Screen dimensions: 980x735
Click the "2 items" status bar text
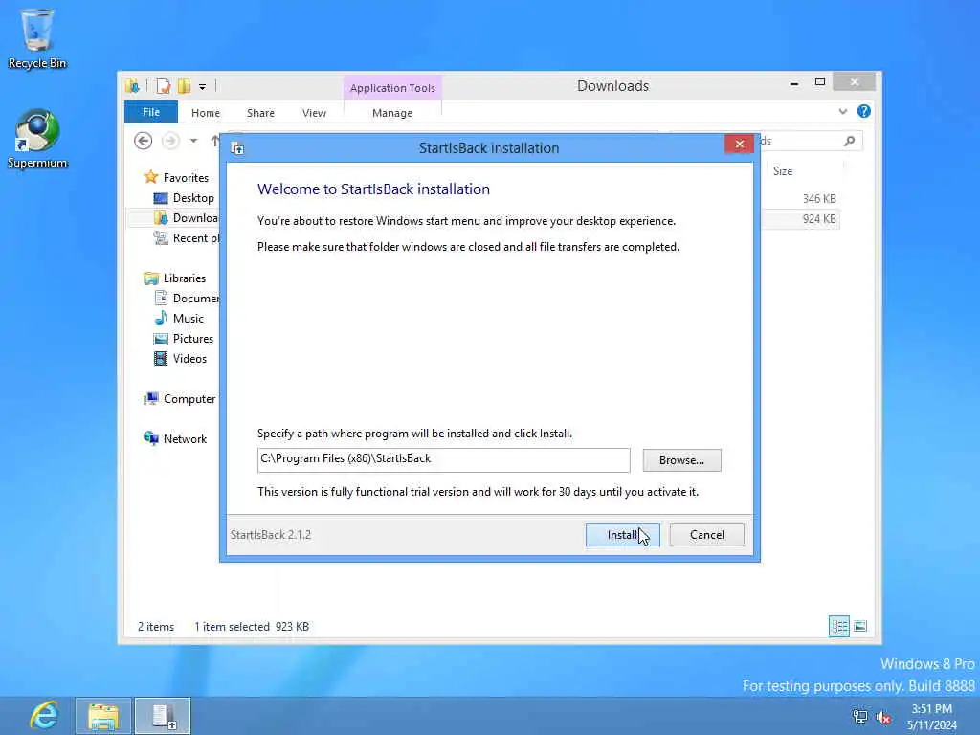[x=156, y=626]
